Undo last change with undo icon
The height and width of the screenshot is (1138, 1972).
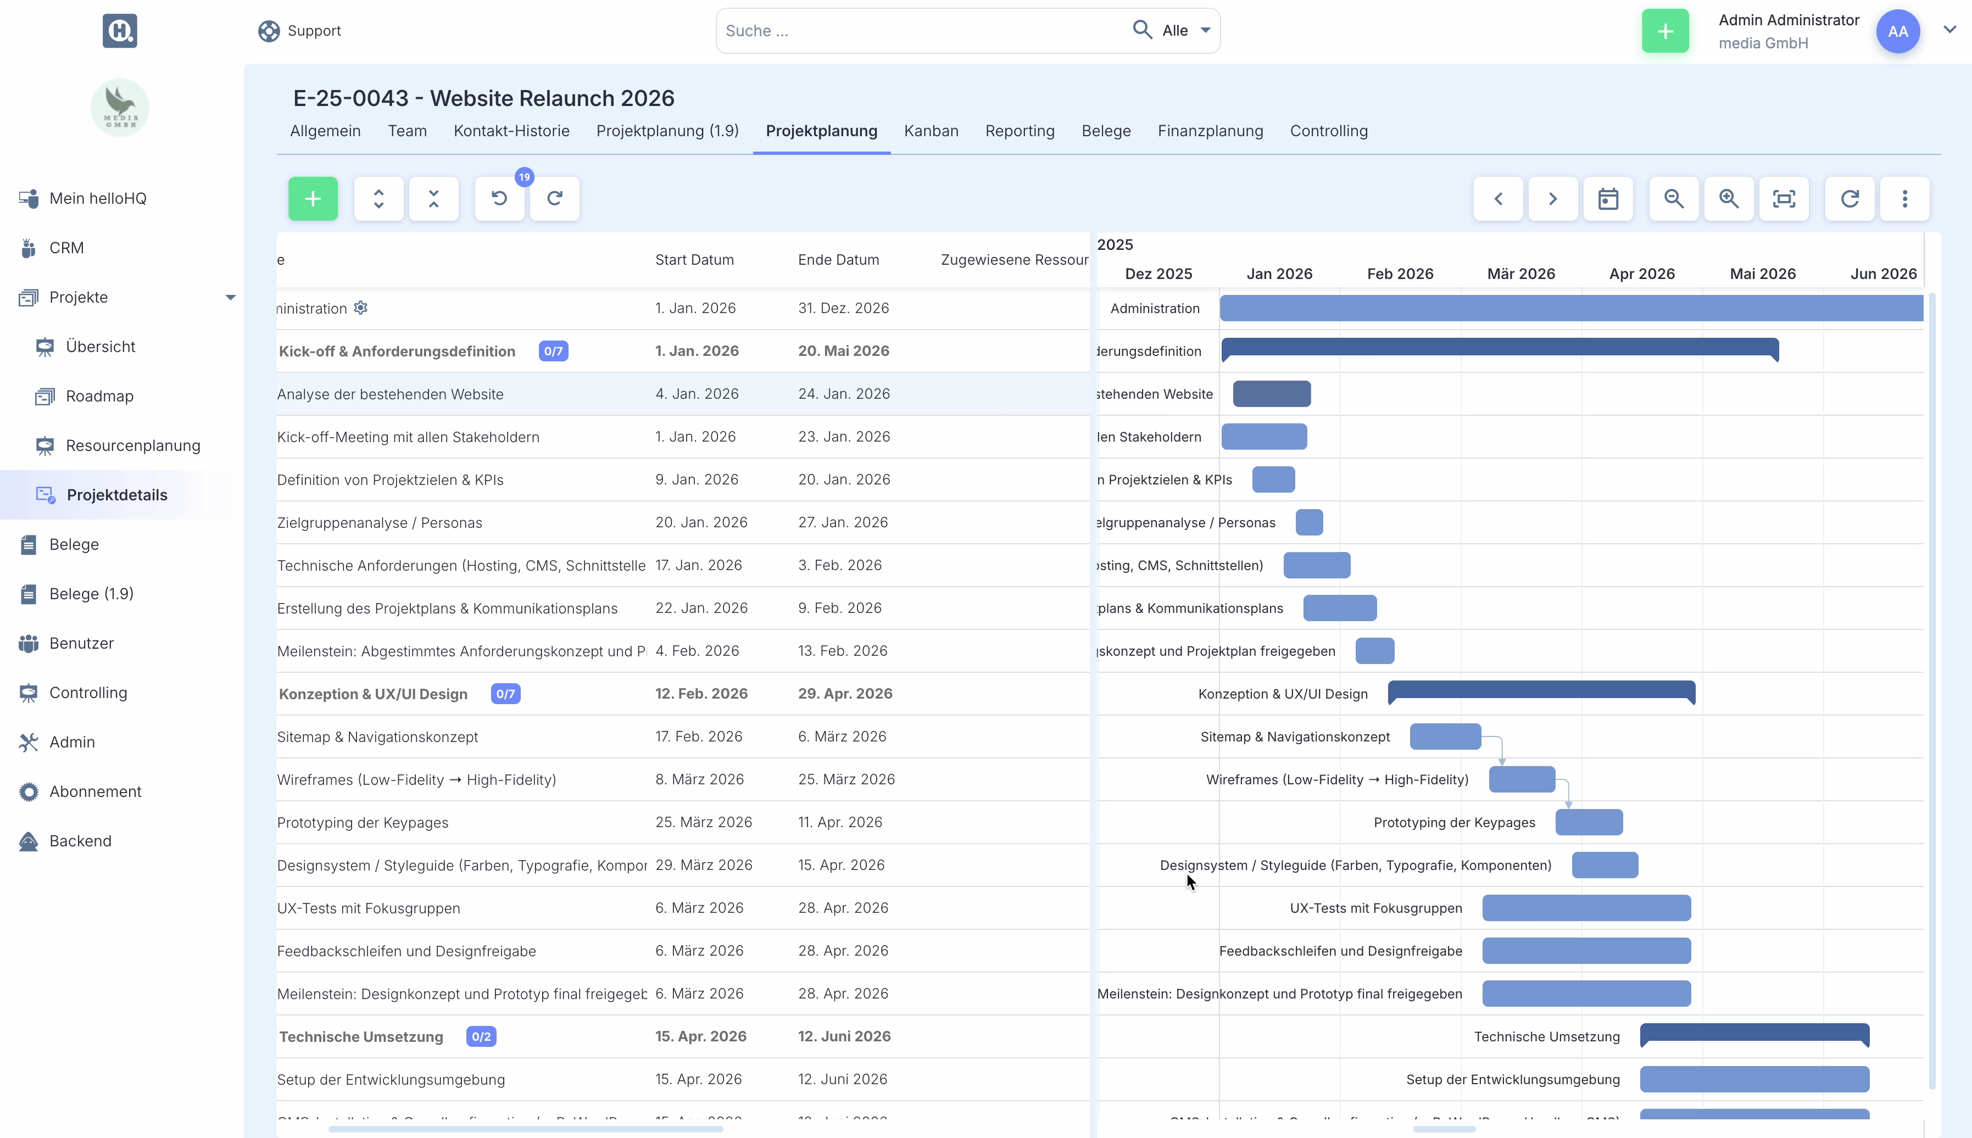499,198
